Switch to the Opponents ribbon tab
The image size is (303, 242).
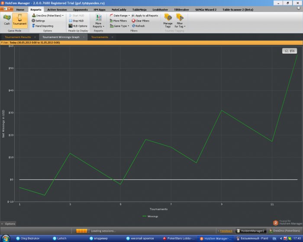click(x=80, y=9)
